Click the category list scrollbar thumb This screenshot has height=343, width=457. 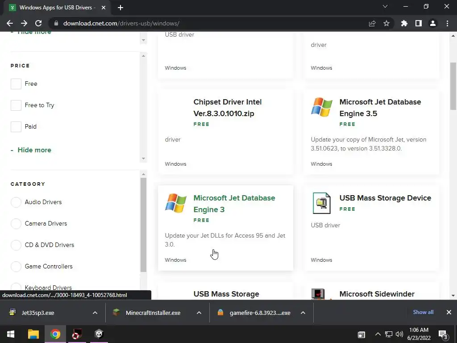tap(143, 225)
